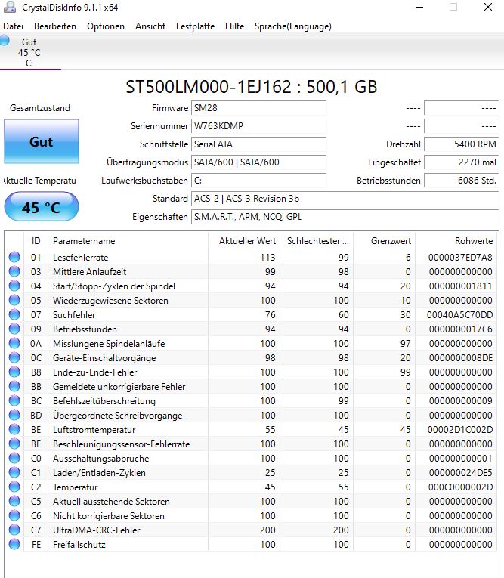The height and width of the screenshot is (578, 504).
Task: Click the Schlechtester column header
Action: [317, 241]
